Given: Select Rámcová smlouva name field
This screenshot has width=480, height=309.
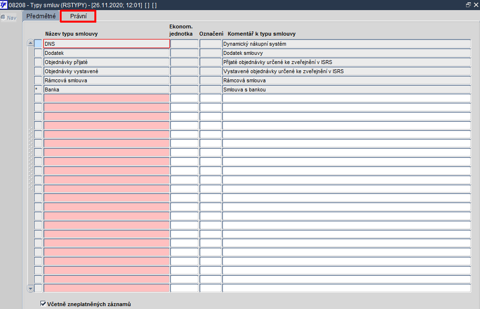Looking at the screenshot, I should (106, 80).
